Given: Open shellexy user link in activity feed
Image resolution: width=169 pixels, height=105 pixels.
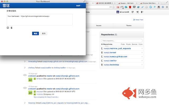Looking at the screenshot, I should (31, 68).
